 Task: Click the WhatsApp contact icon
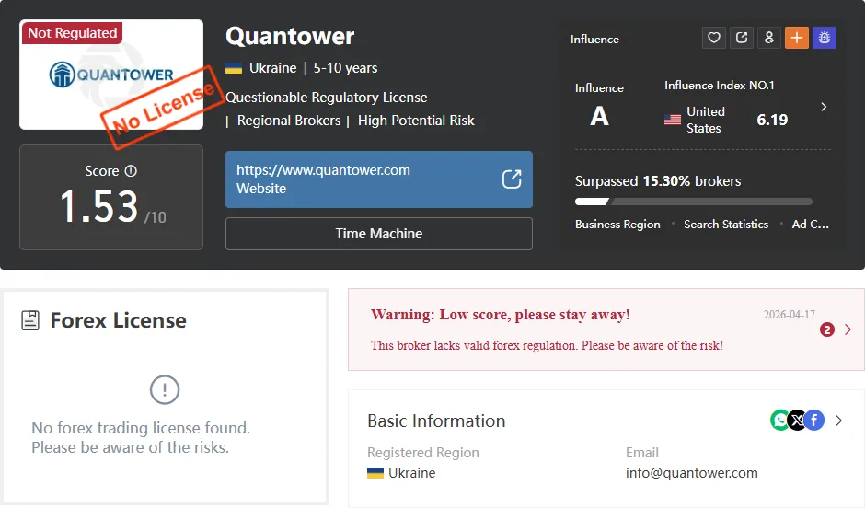(x=779, y=421)
